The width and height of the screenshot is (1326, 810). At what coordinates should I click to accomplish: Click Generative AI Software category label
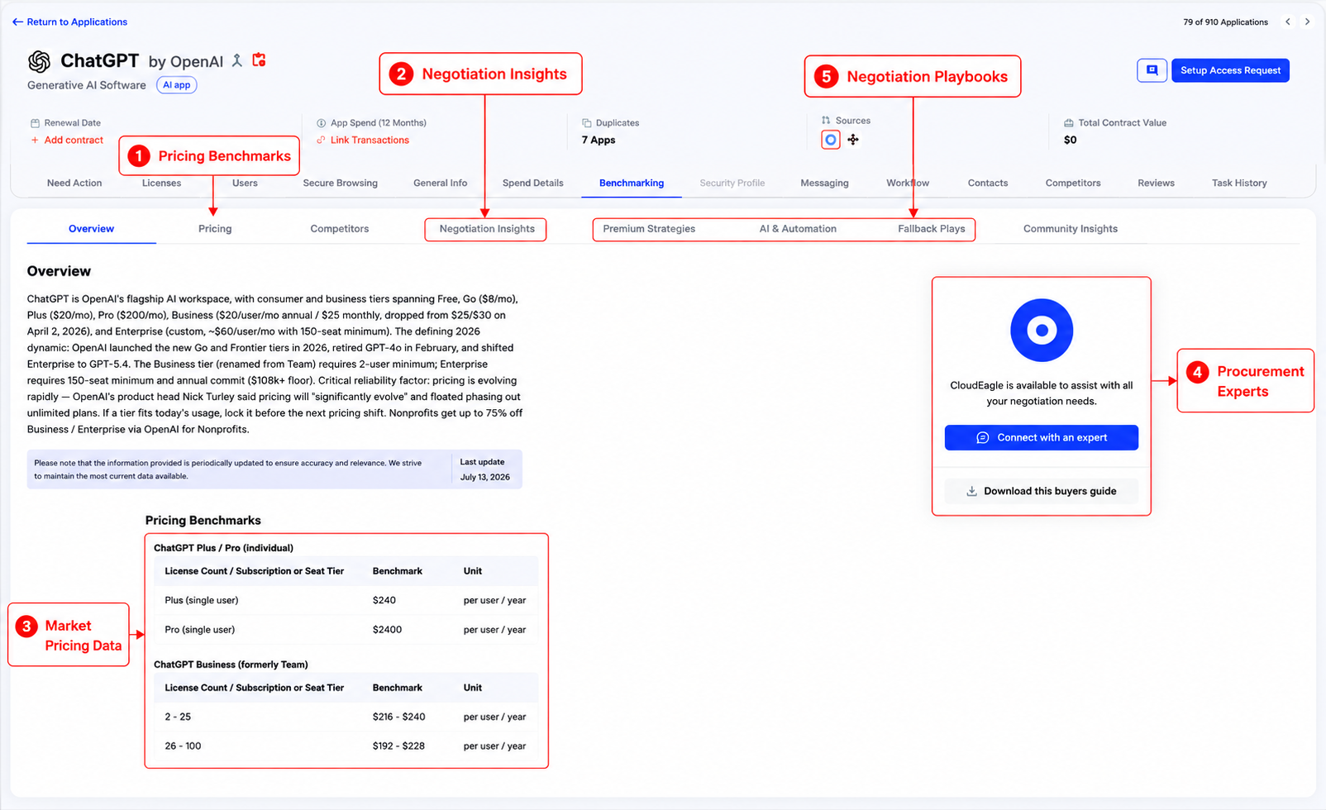(x=86, y=85)
